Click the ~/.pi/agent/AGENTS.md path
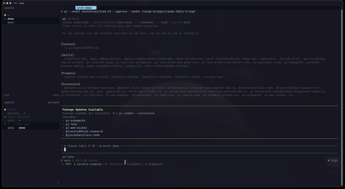 pyautogui.click(x=81, y=48)
